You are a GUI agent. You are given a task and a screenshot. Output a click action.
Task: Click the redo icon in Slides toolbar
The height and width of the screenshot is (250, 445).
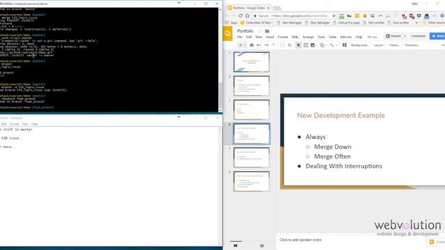coord(266,45)
